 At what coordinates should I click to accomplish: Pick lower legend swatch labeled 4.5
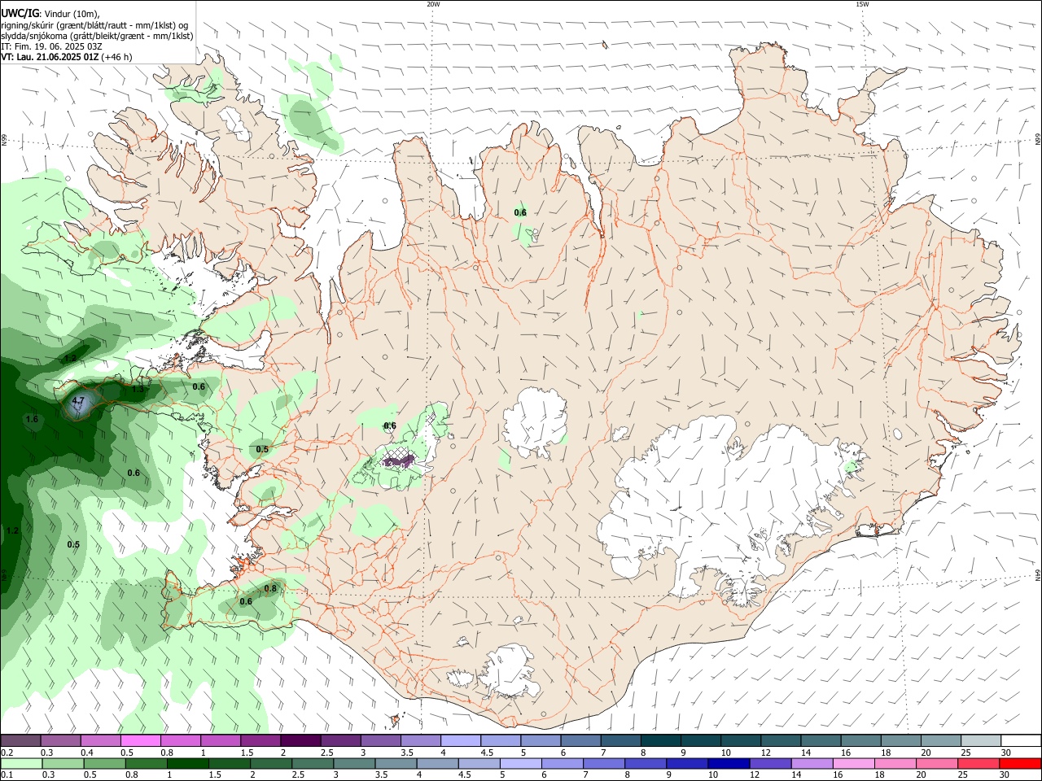coord(479,763)
